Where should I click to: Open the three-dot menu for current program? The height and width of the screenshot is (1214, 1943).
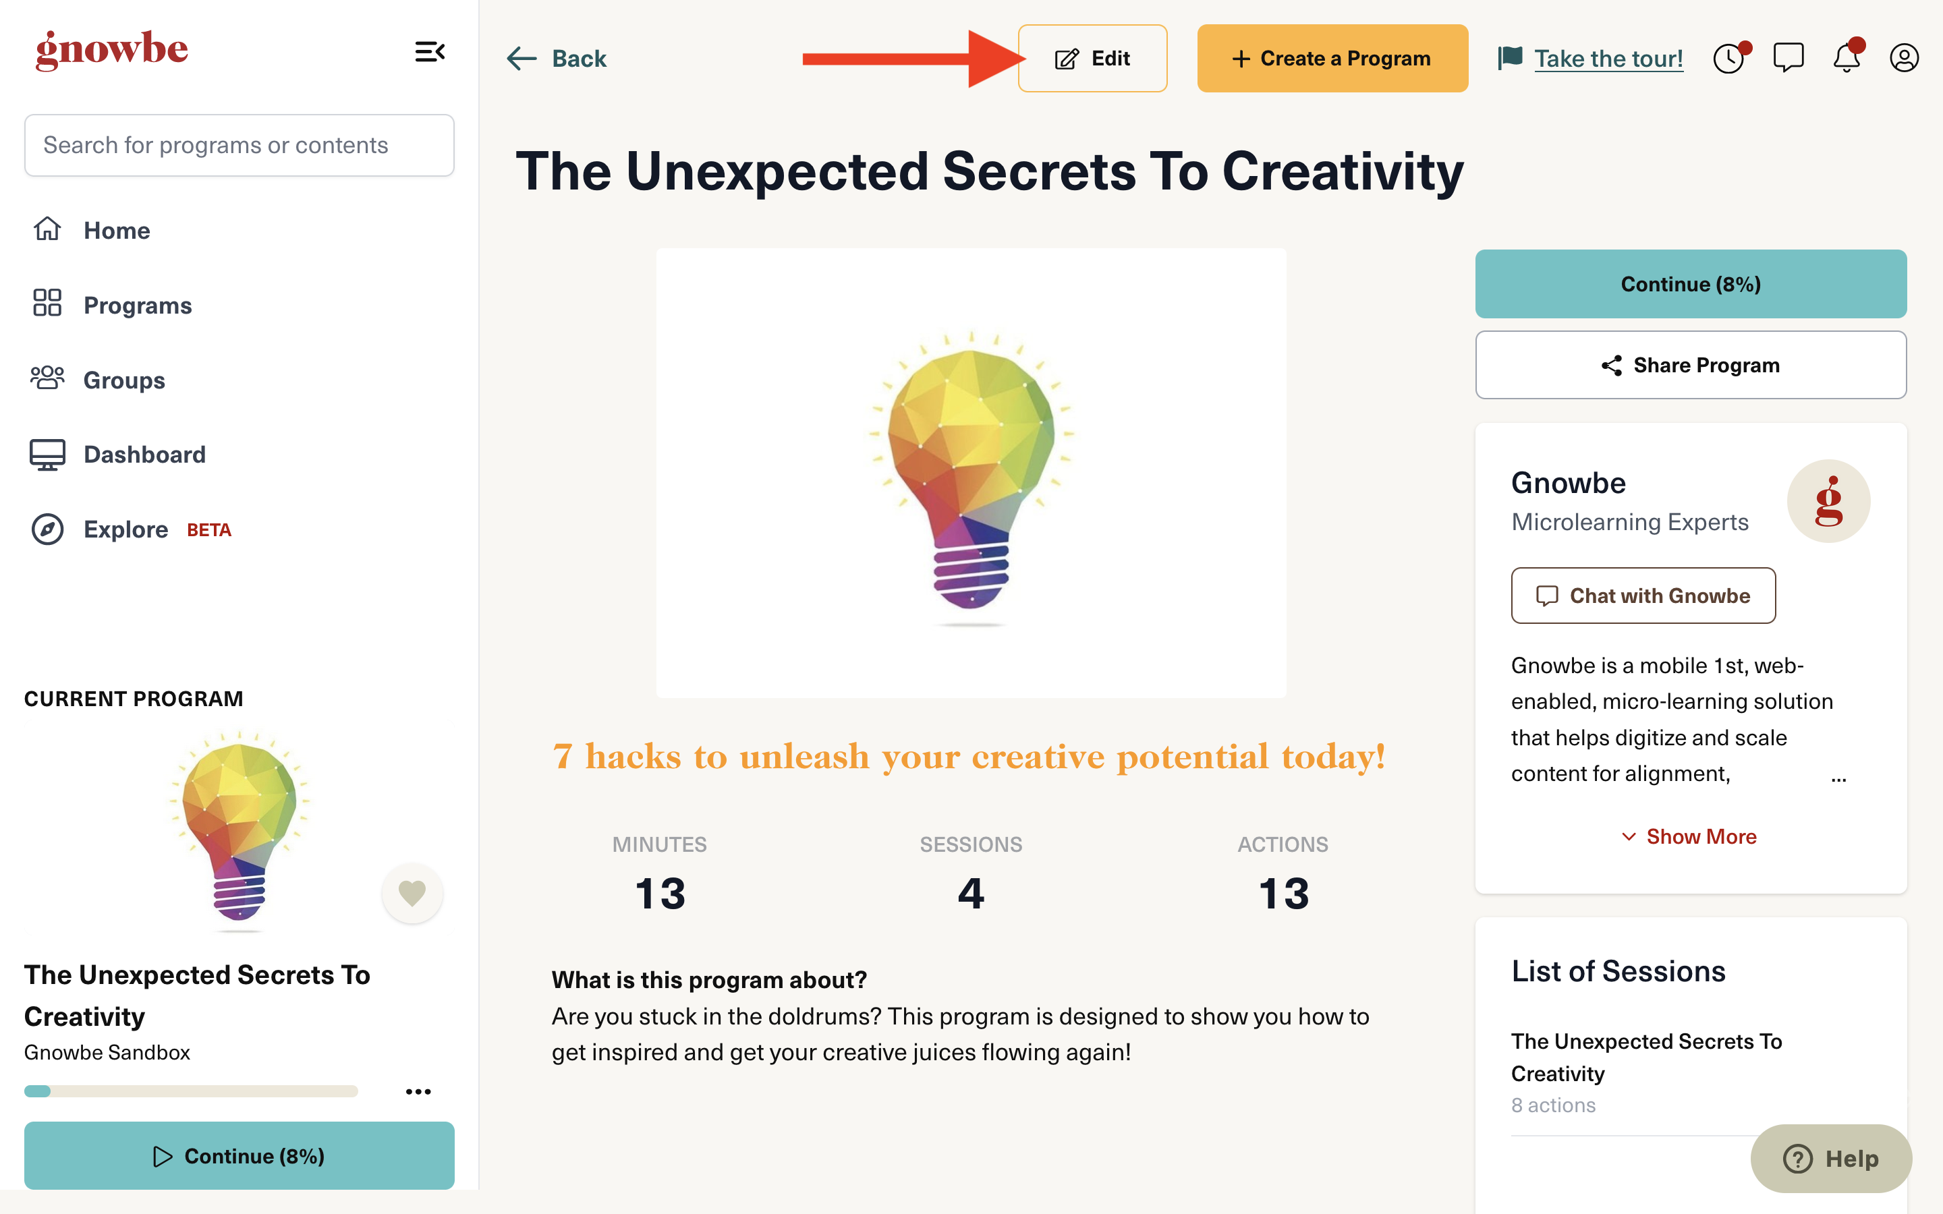click(x=418, y=1091)
